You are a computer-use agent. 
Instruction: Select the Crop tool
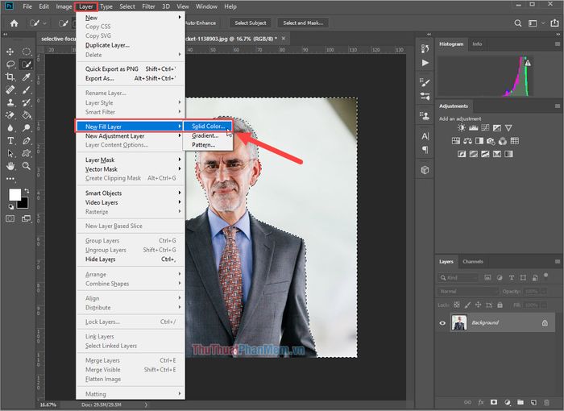click(x=10, y=77)
